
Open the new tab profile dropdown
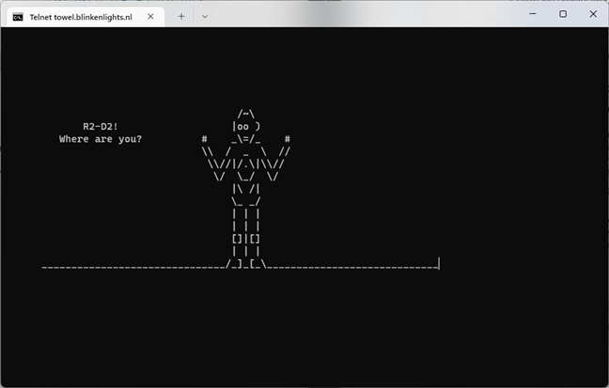[205, 16]
